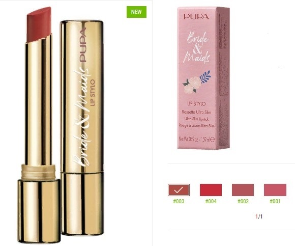This screenshot has height=246, width=295.
Task: Click the #002 shade label
Action: pos(243,201)
